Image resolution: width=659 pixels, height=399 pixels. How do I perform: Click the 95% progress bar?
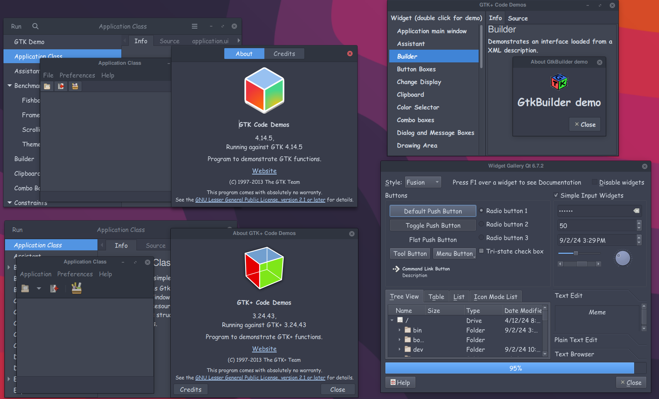coord(516,368)
